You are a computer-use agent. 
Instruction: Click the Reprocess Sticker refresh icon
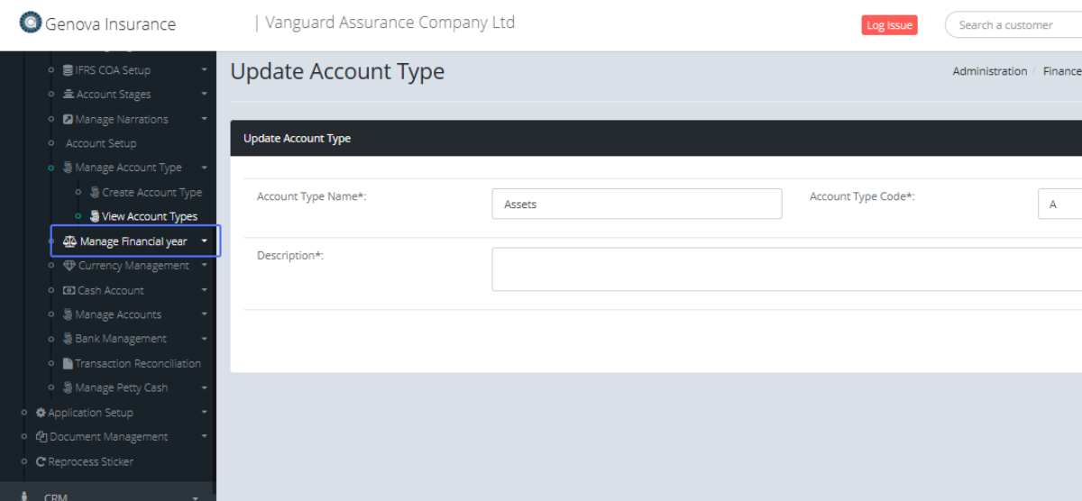pos(41,462)
